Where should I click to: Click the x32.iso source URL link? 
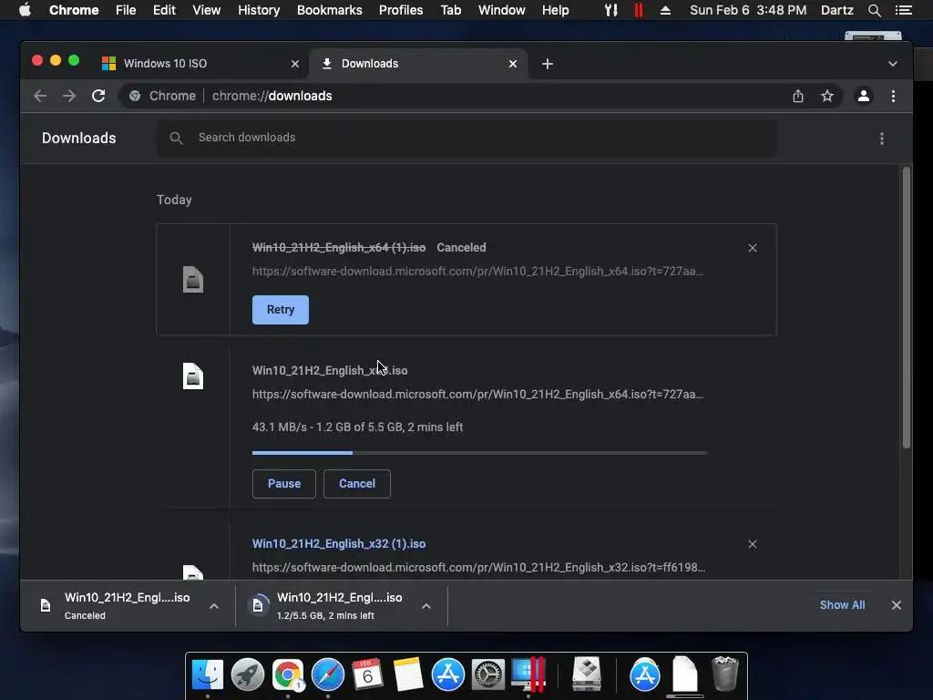coord(479,568)
